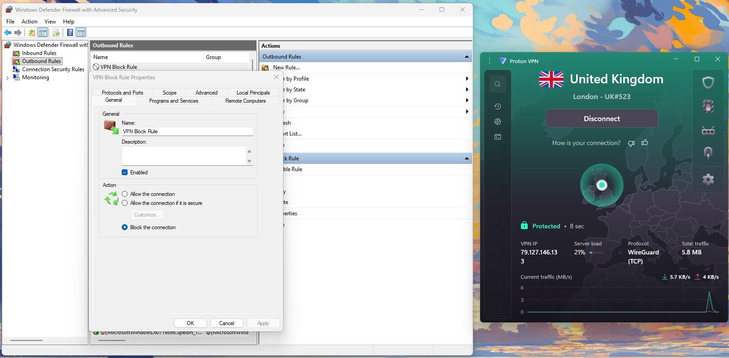Click the rule Name input field
The width and height of the screenshot is (729, 358).
188,131
